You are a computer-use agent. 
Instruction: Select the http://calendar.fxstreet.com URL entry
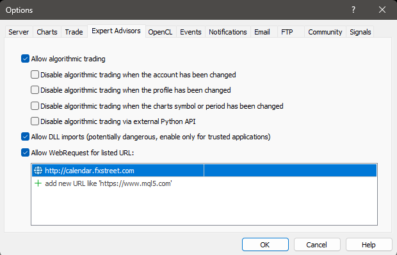(204, 171)
